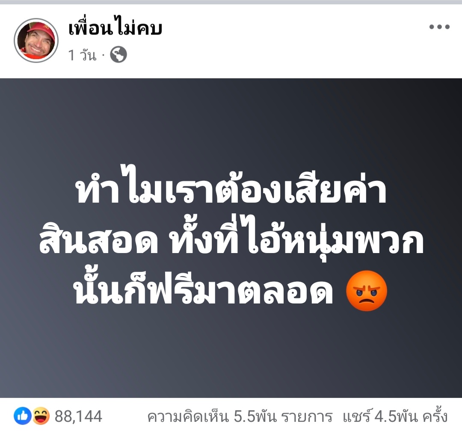Click the globe public-audience icon

118,55
